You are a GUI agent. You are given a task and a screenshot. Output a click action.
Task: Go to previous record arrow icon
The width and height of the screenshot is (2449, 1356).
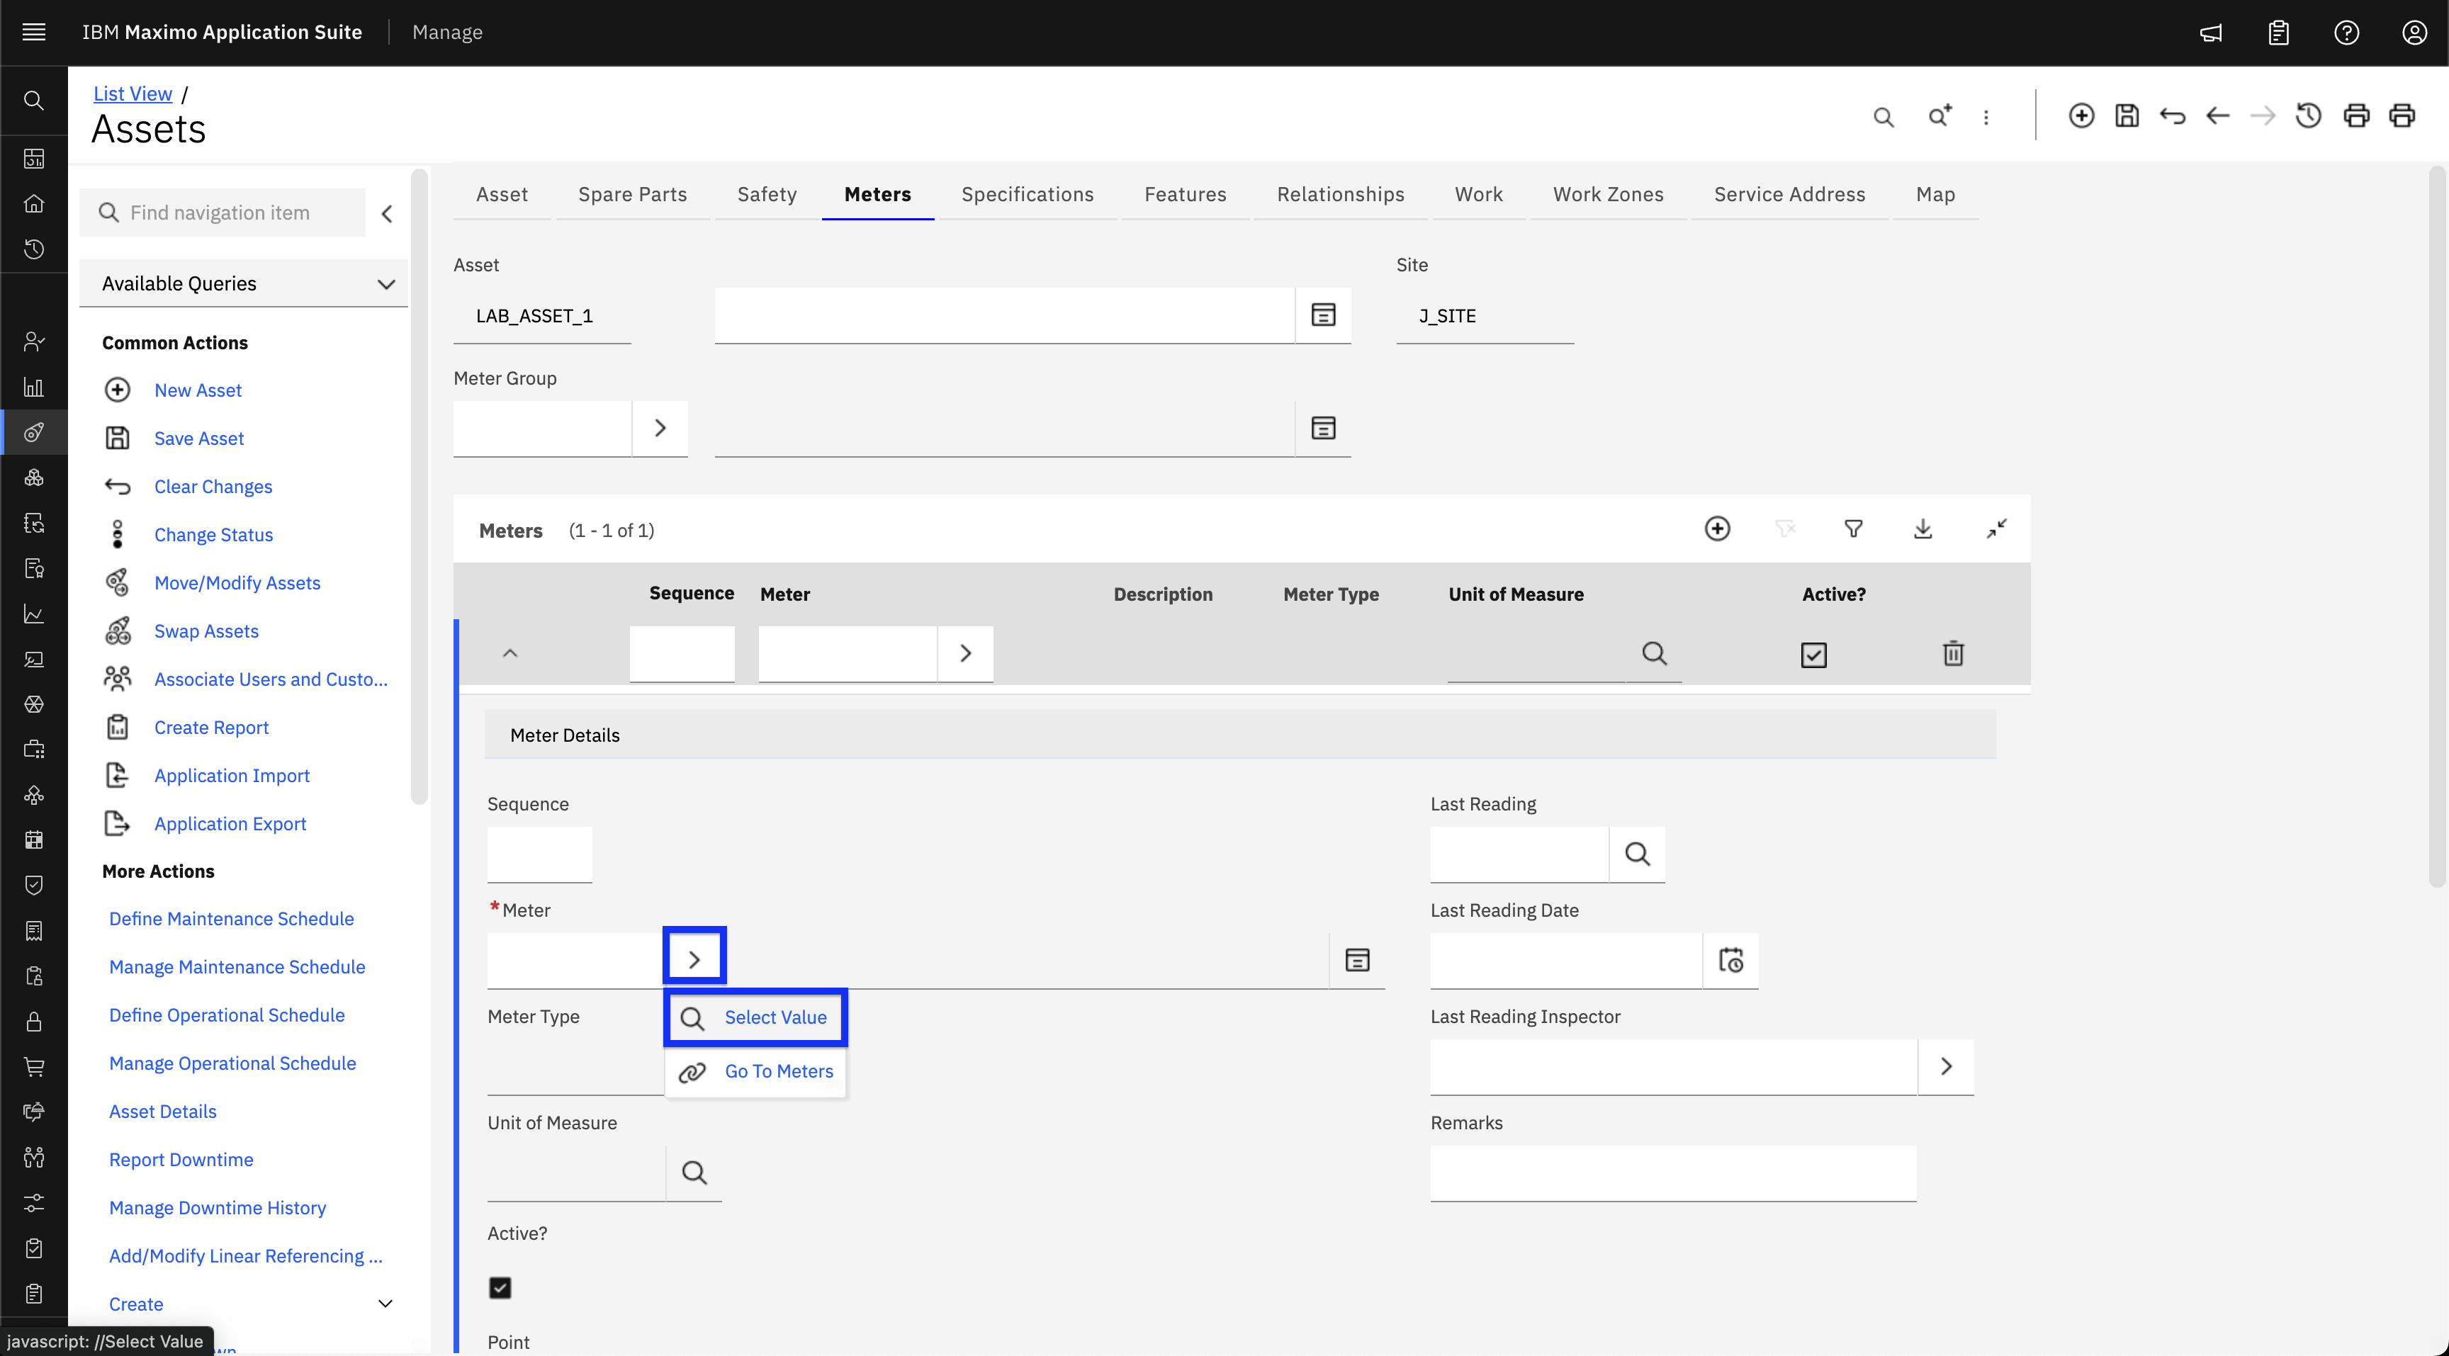click(x=2217, y=116)
